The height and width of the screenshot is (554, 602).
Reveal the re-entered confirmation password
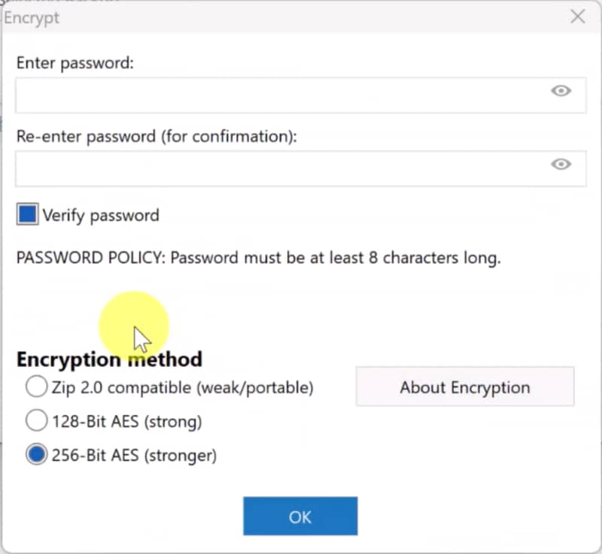point(561,165)
